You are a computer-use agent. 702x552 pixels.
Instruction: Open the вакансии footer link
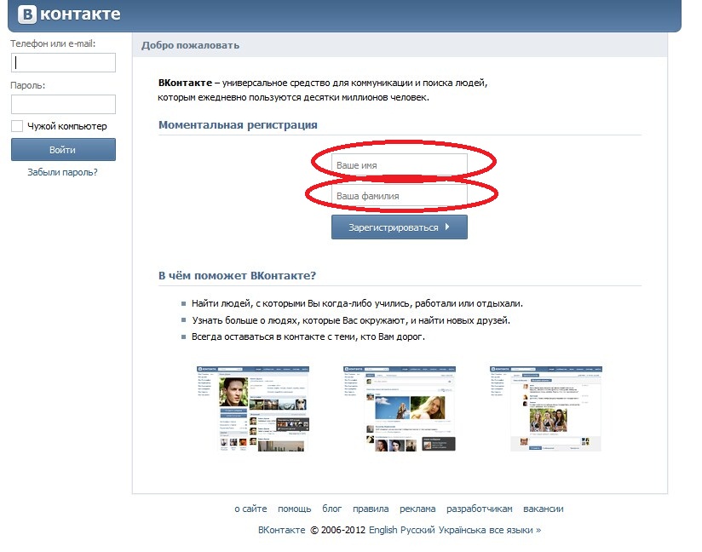[x=543, y=509]
